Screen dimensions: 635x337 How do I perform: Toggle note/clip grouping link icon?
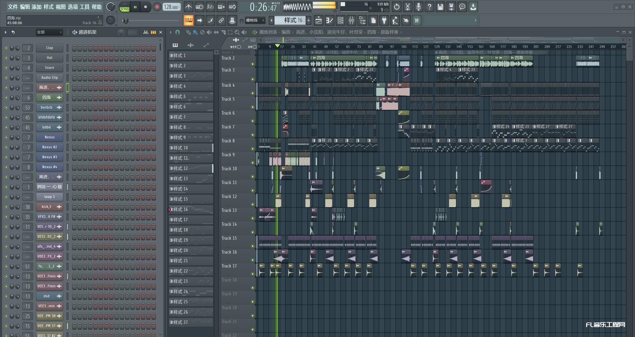coord(221,21)
